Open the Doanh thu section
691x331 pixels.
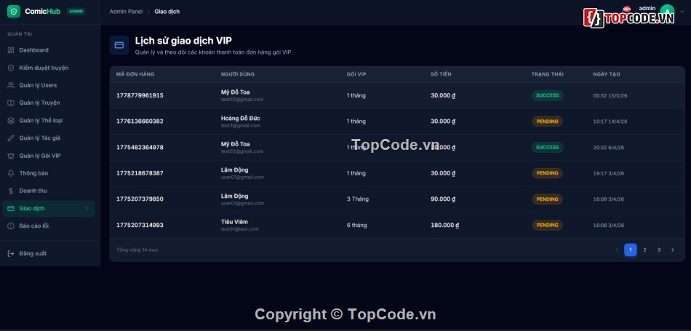click(49, 191)
